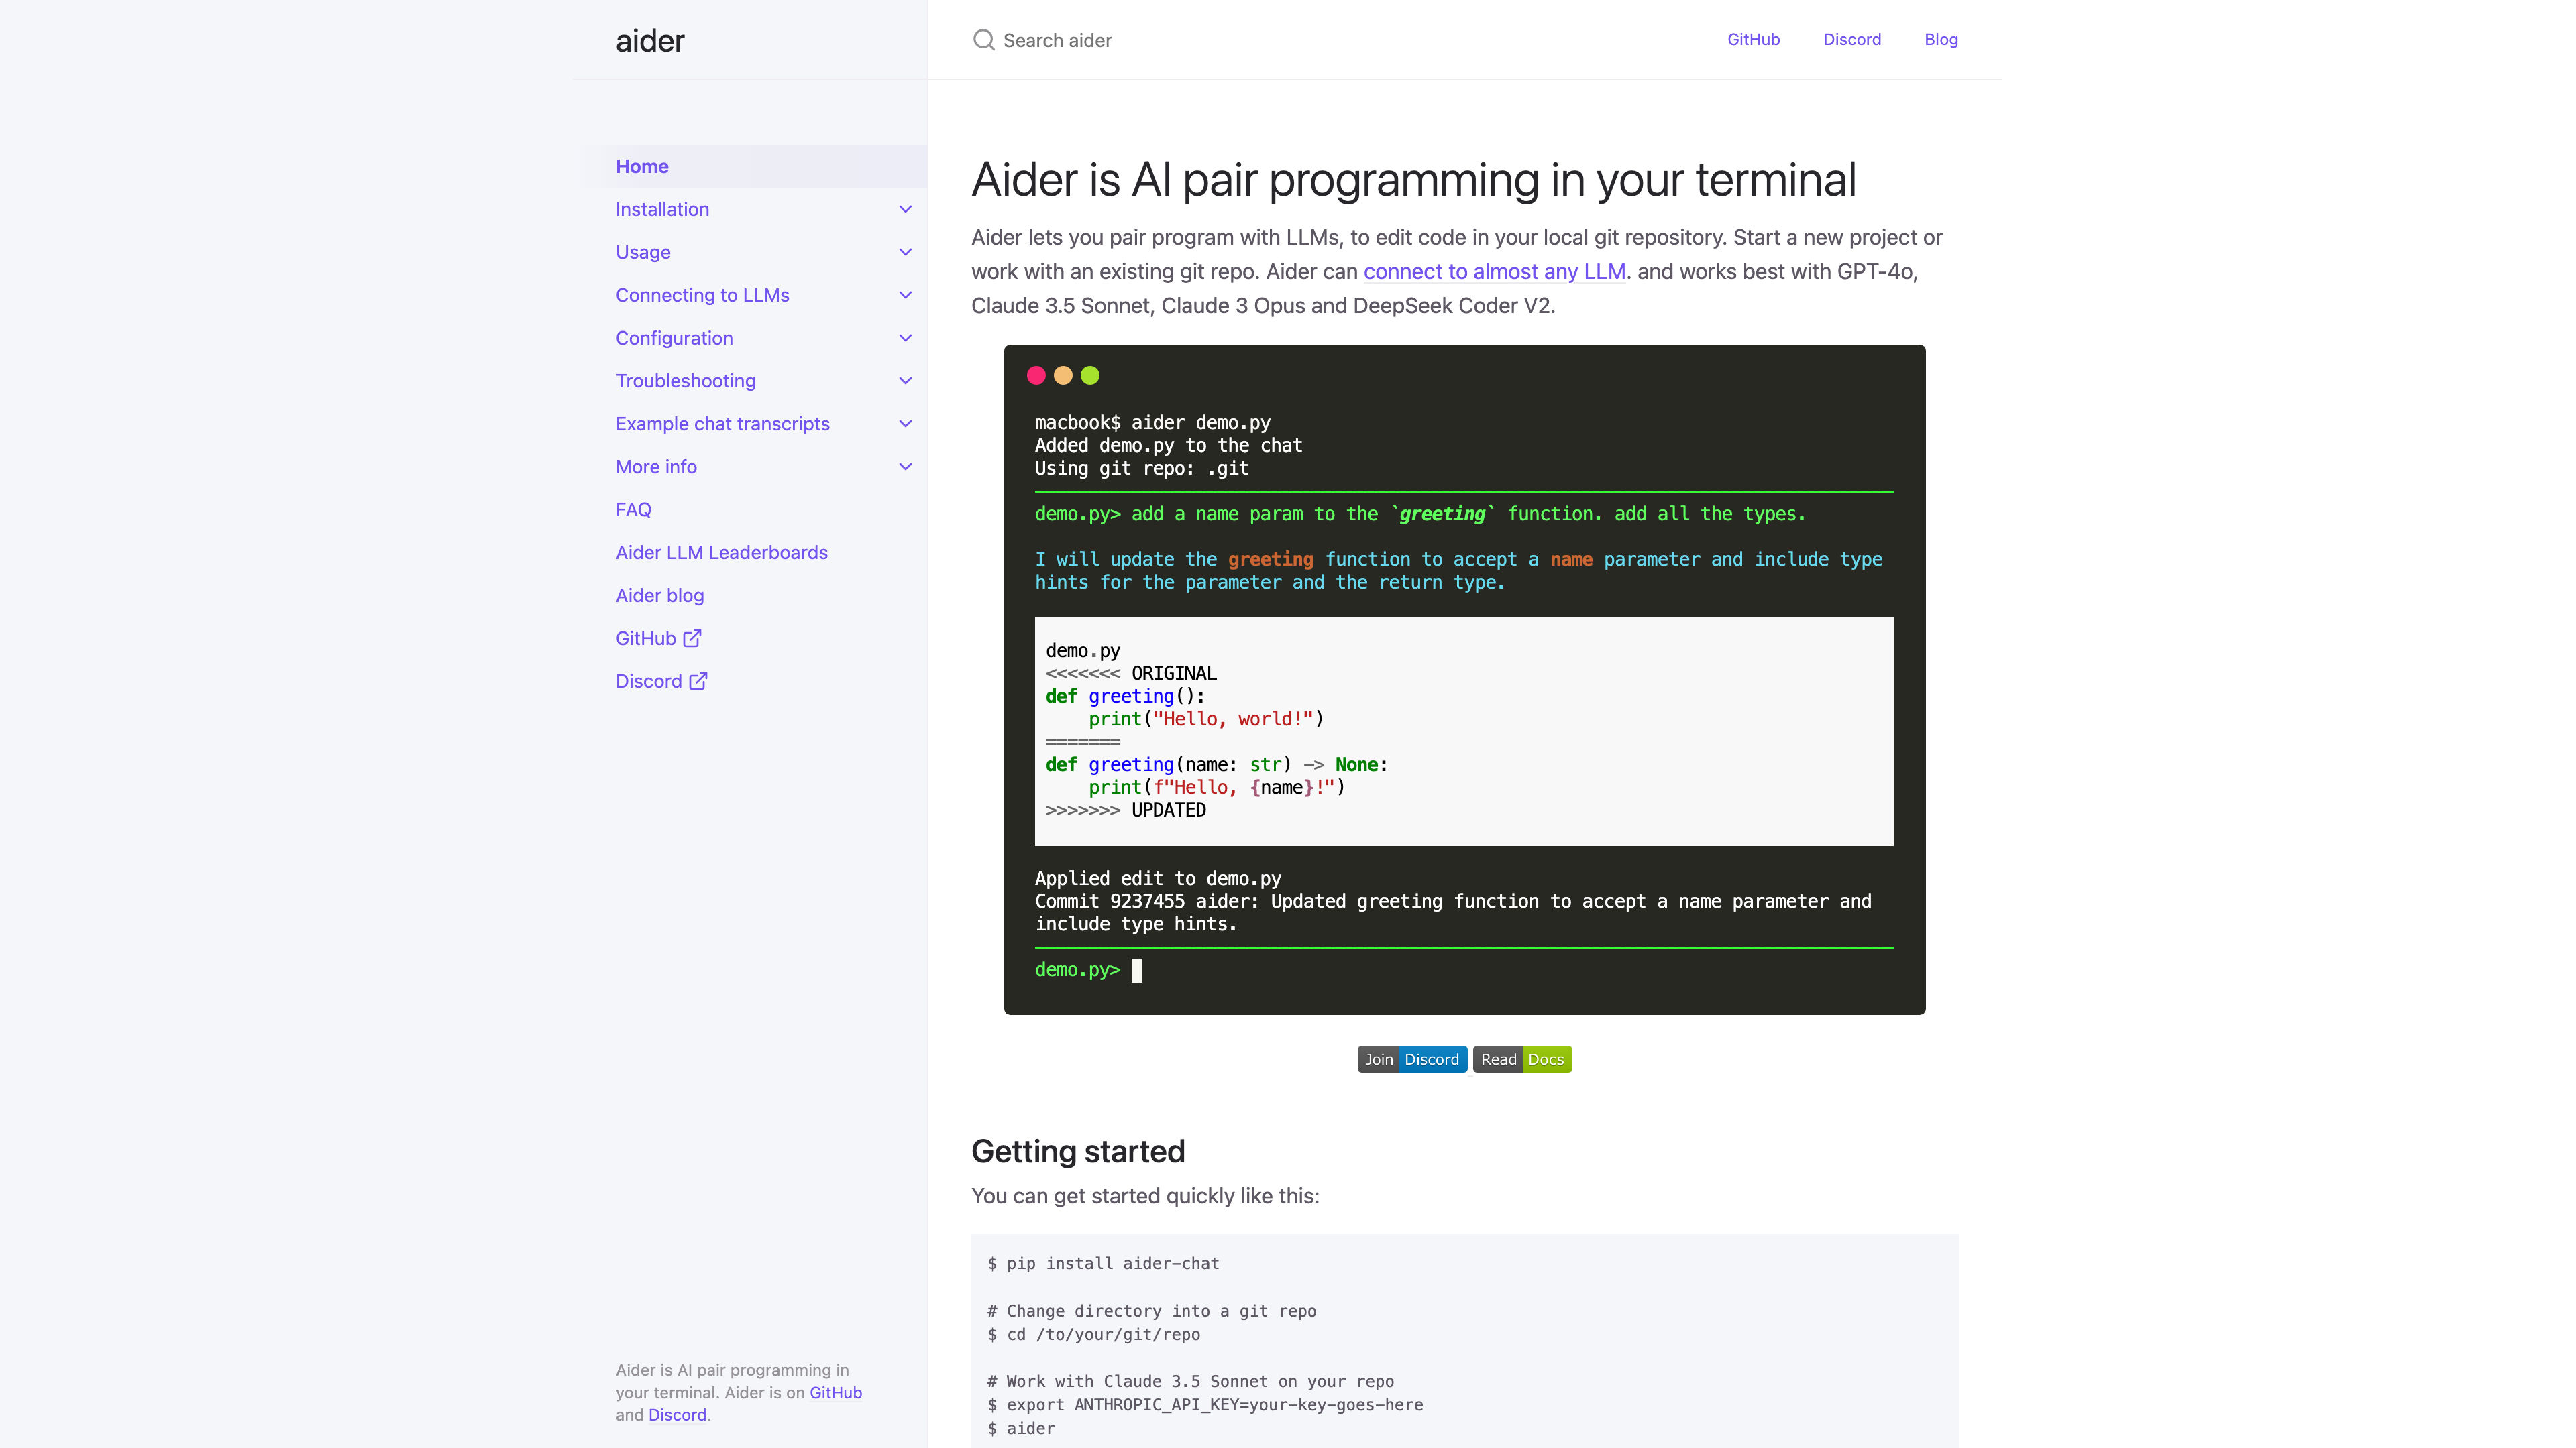
Task: Select the FAQ menu item in sidebar
Action: click(x=632, y=509)
